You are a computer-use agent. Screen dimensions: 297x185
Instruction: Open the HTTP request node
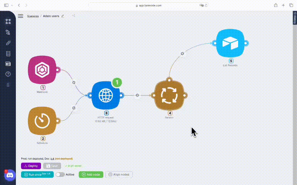pyautogui.click(x=106, y=96)
